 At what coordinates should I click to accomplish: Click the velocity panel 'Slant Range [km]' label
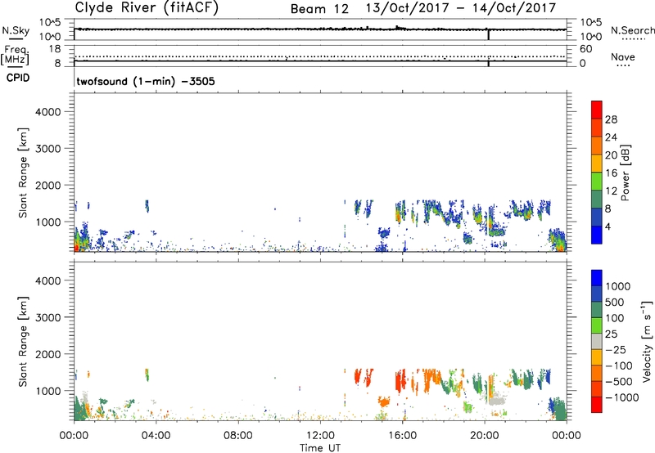23,341
